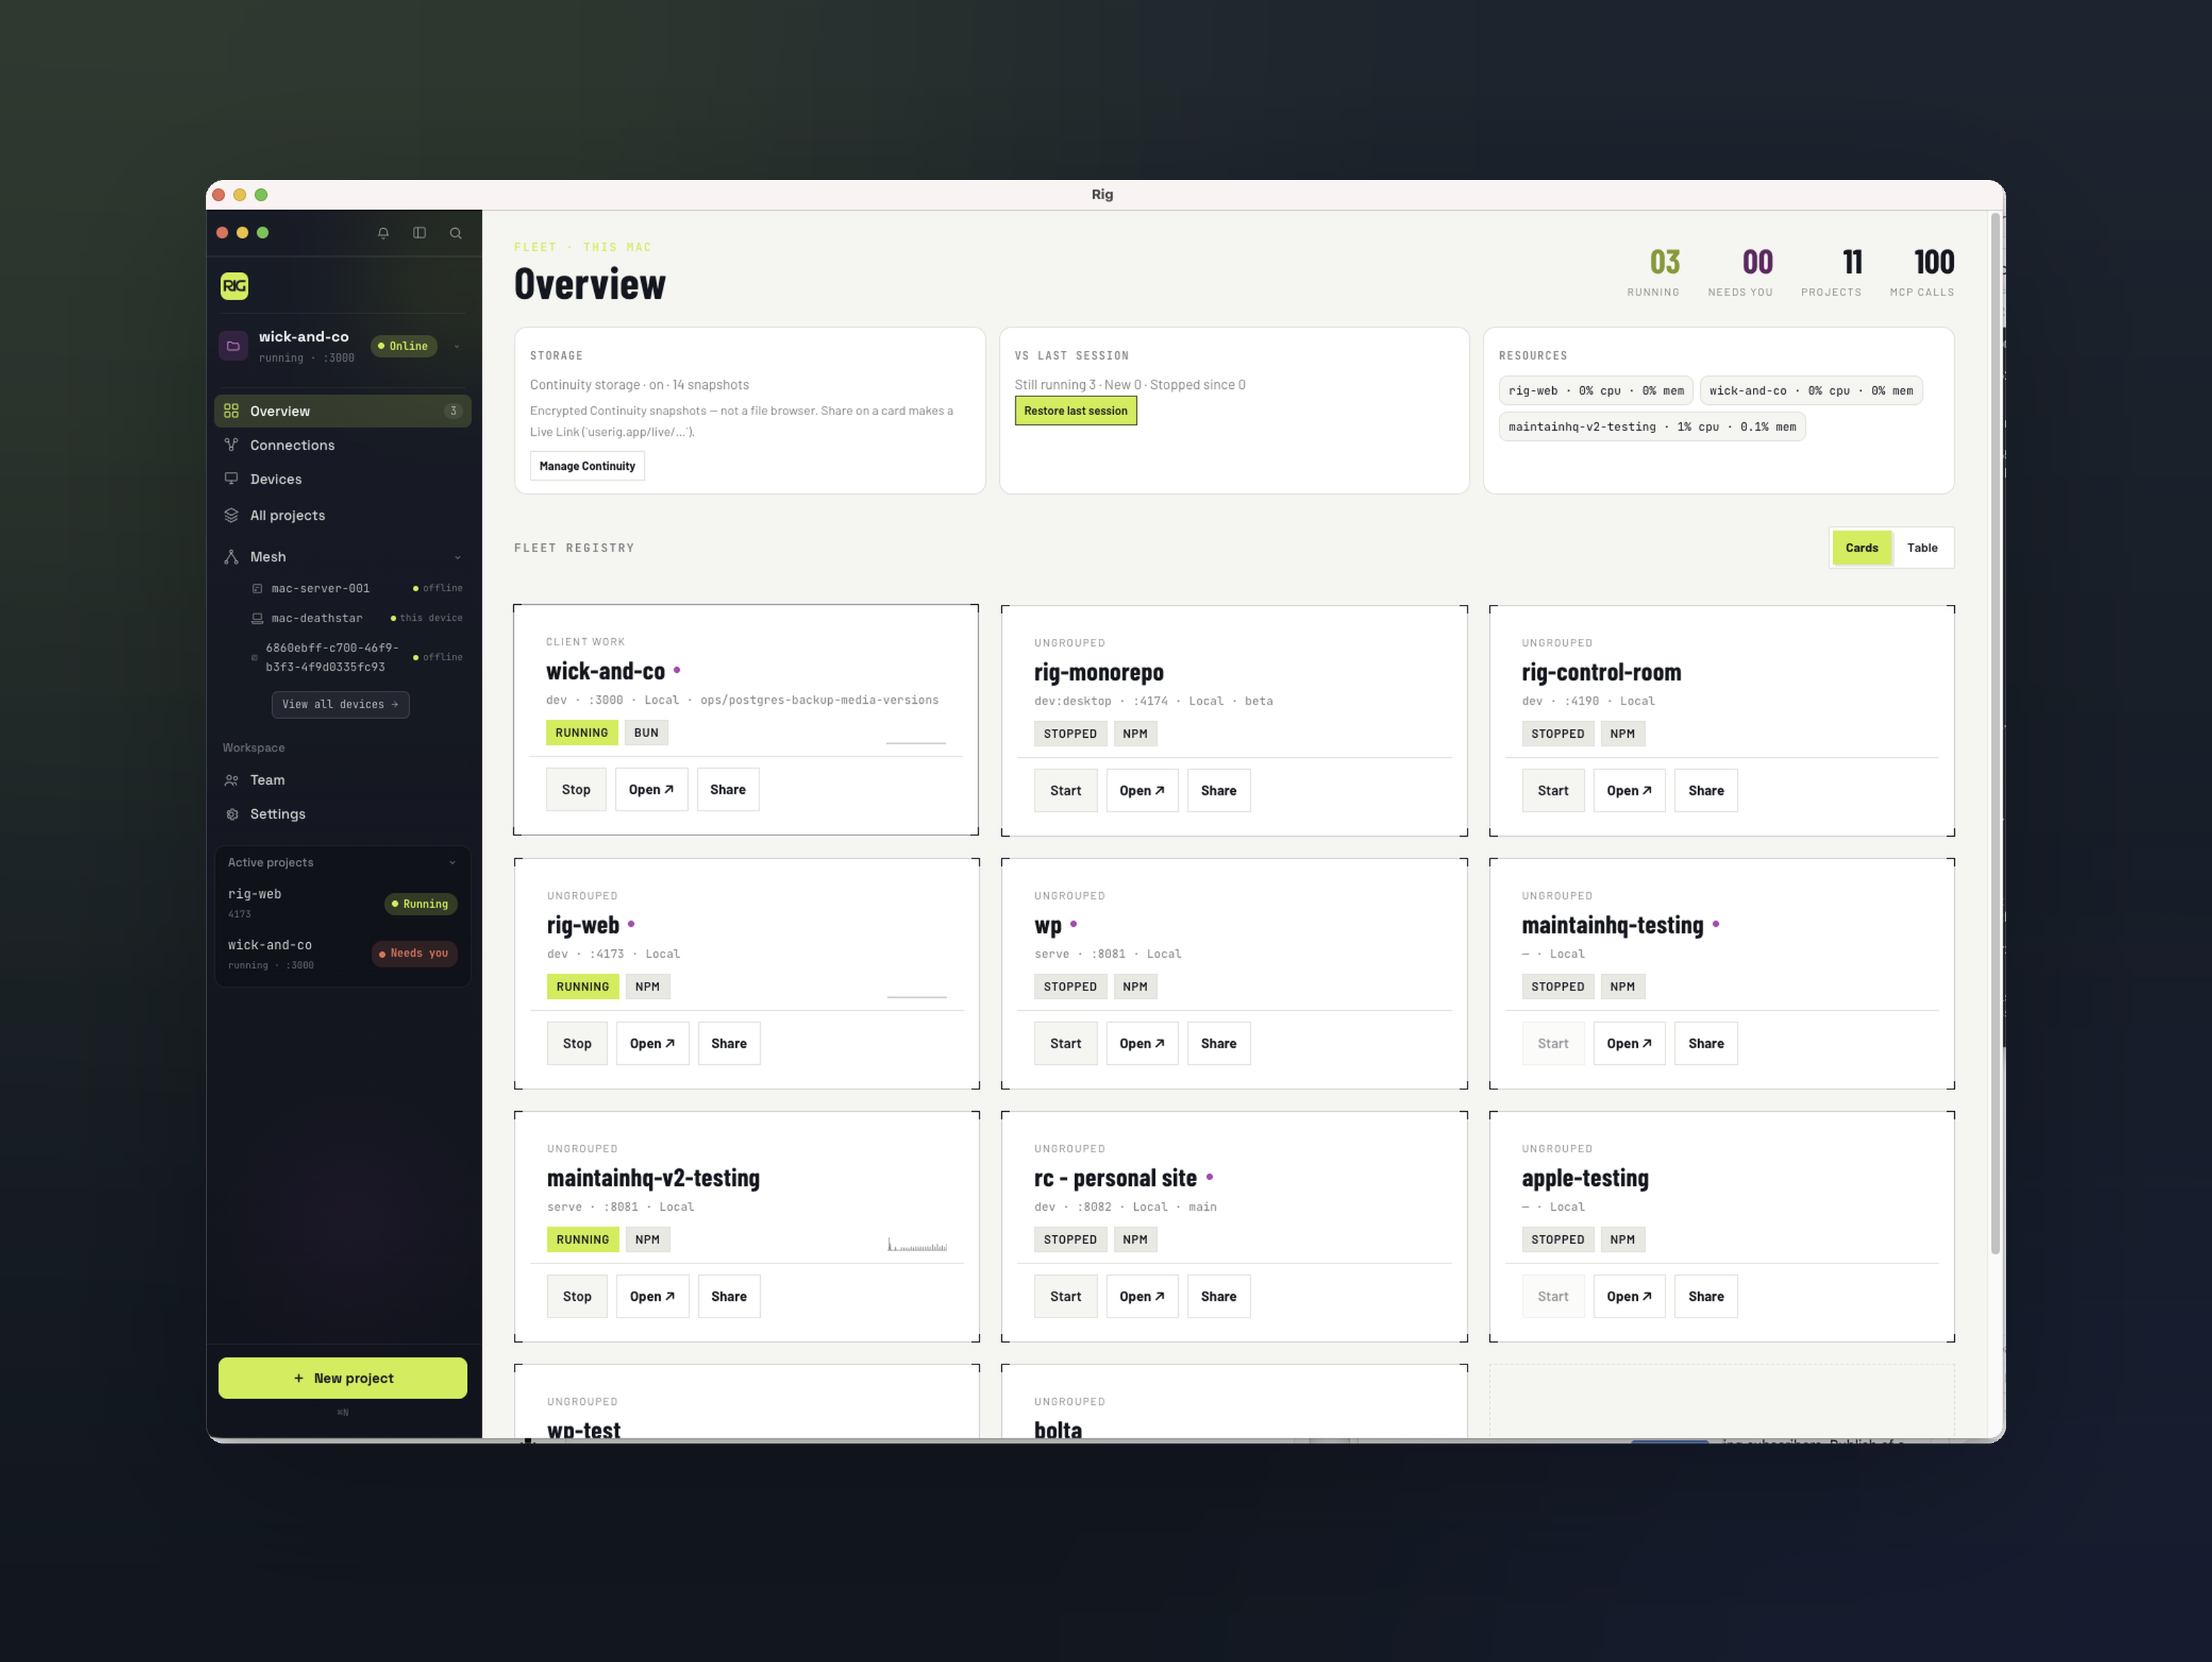Collapse the Active projects panel chevron

pos(452,862)
